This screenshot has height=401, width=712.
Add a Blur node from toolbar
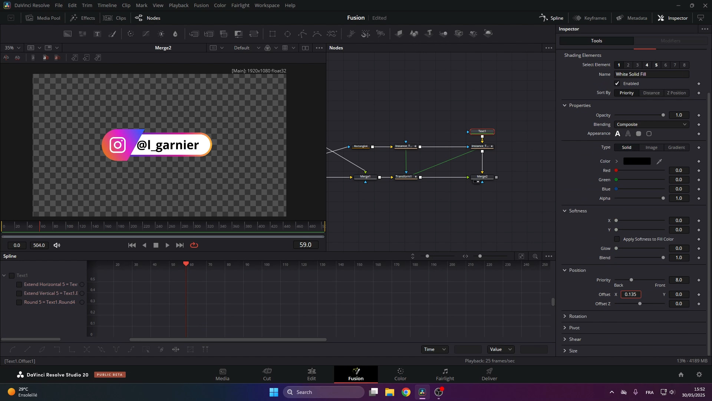pyautogui.click(x=175, y=34)
